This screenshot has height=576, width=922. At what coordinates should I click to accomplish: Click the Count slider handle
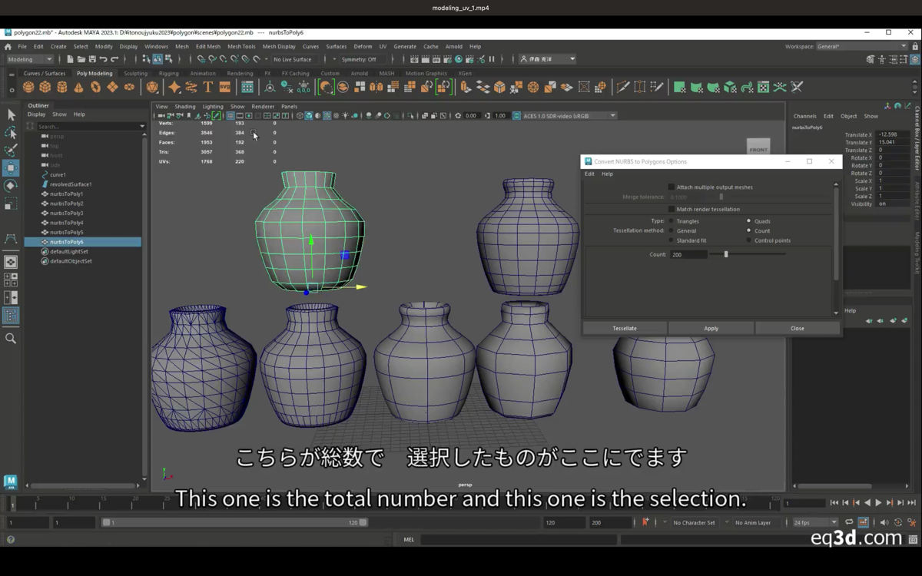(x=726, y=254)
